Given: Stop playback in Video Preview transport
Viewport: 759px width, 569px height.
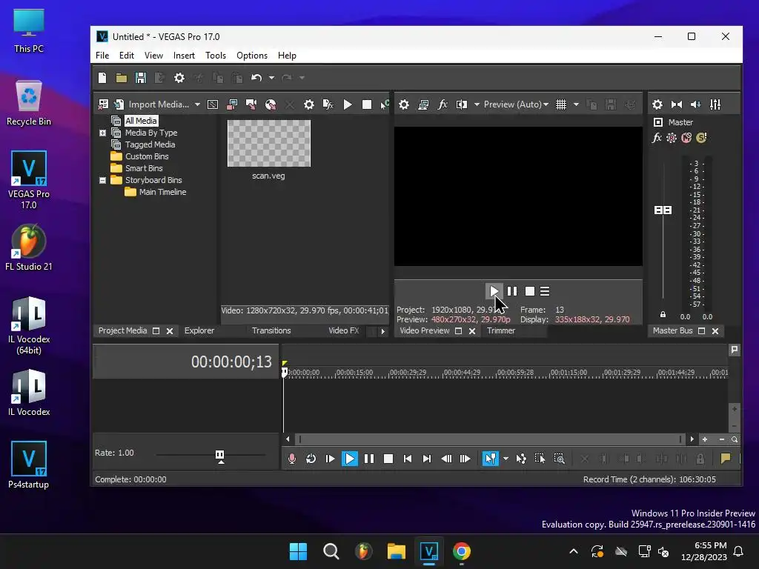Looking at the screenshot, I should point(530,291).
